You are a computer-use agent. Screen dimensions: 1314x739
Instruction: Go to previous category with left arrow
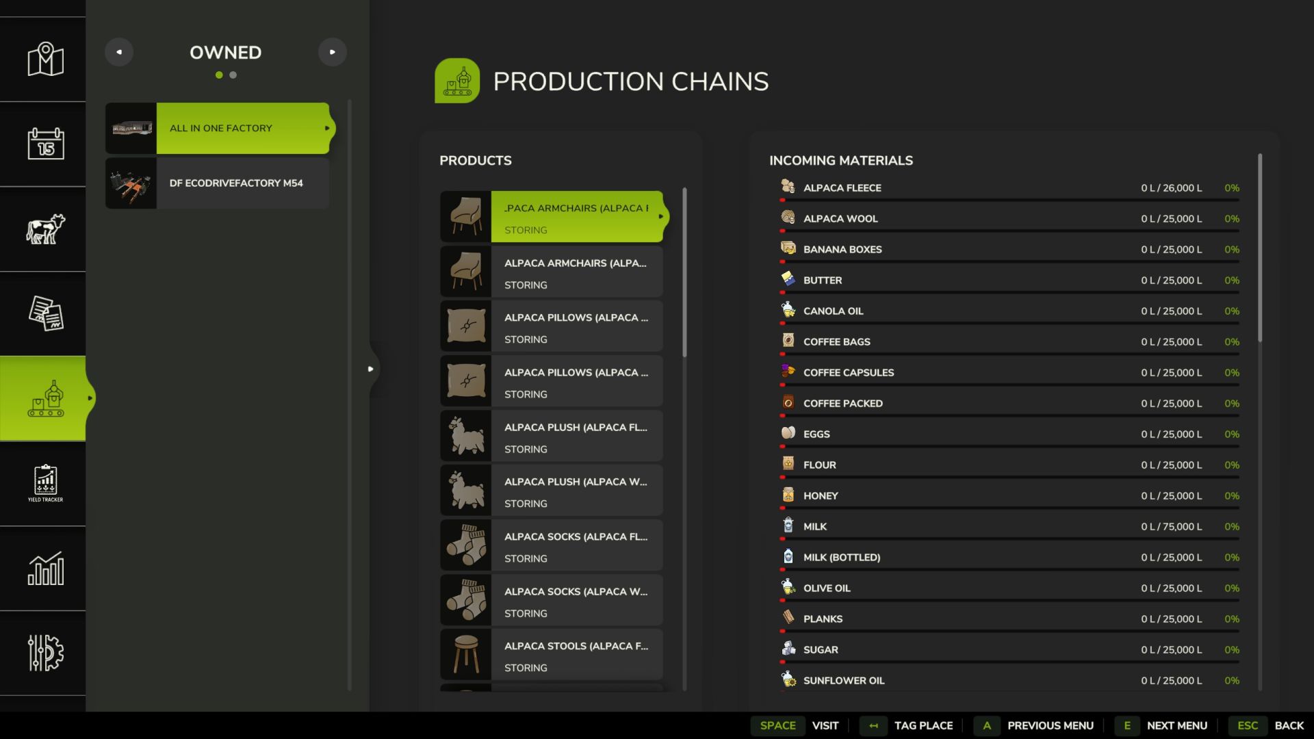coord(119,52)
